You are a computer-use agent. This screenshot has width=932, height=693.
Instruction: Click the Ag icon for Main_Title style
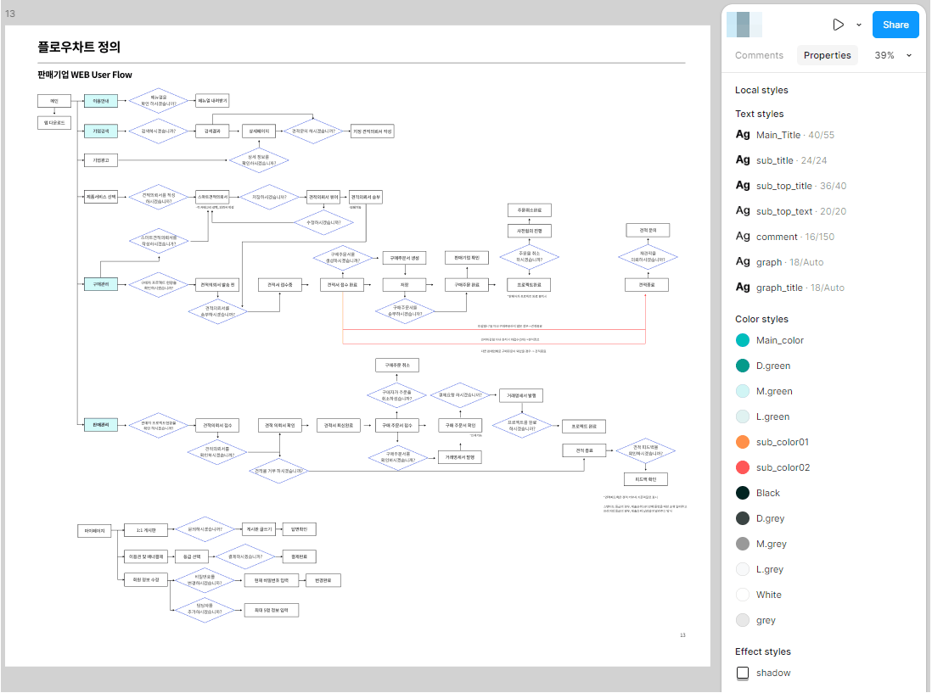pyautogui.click(x=743, y=135)
